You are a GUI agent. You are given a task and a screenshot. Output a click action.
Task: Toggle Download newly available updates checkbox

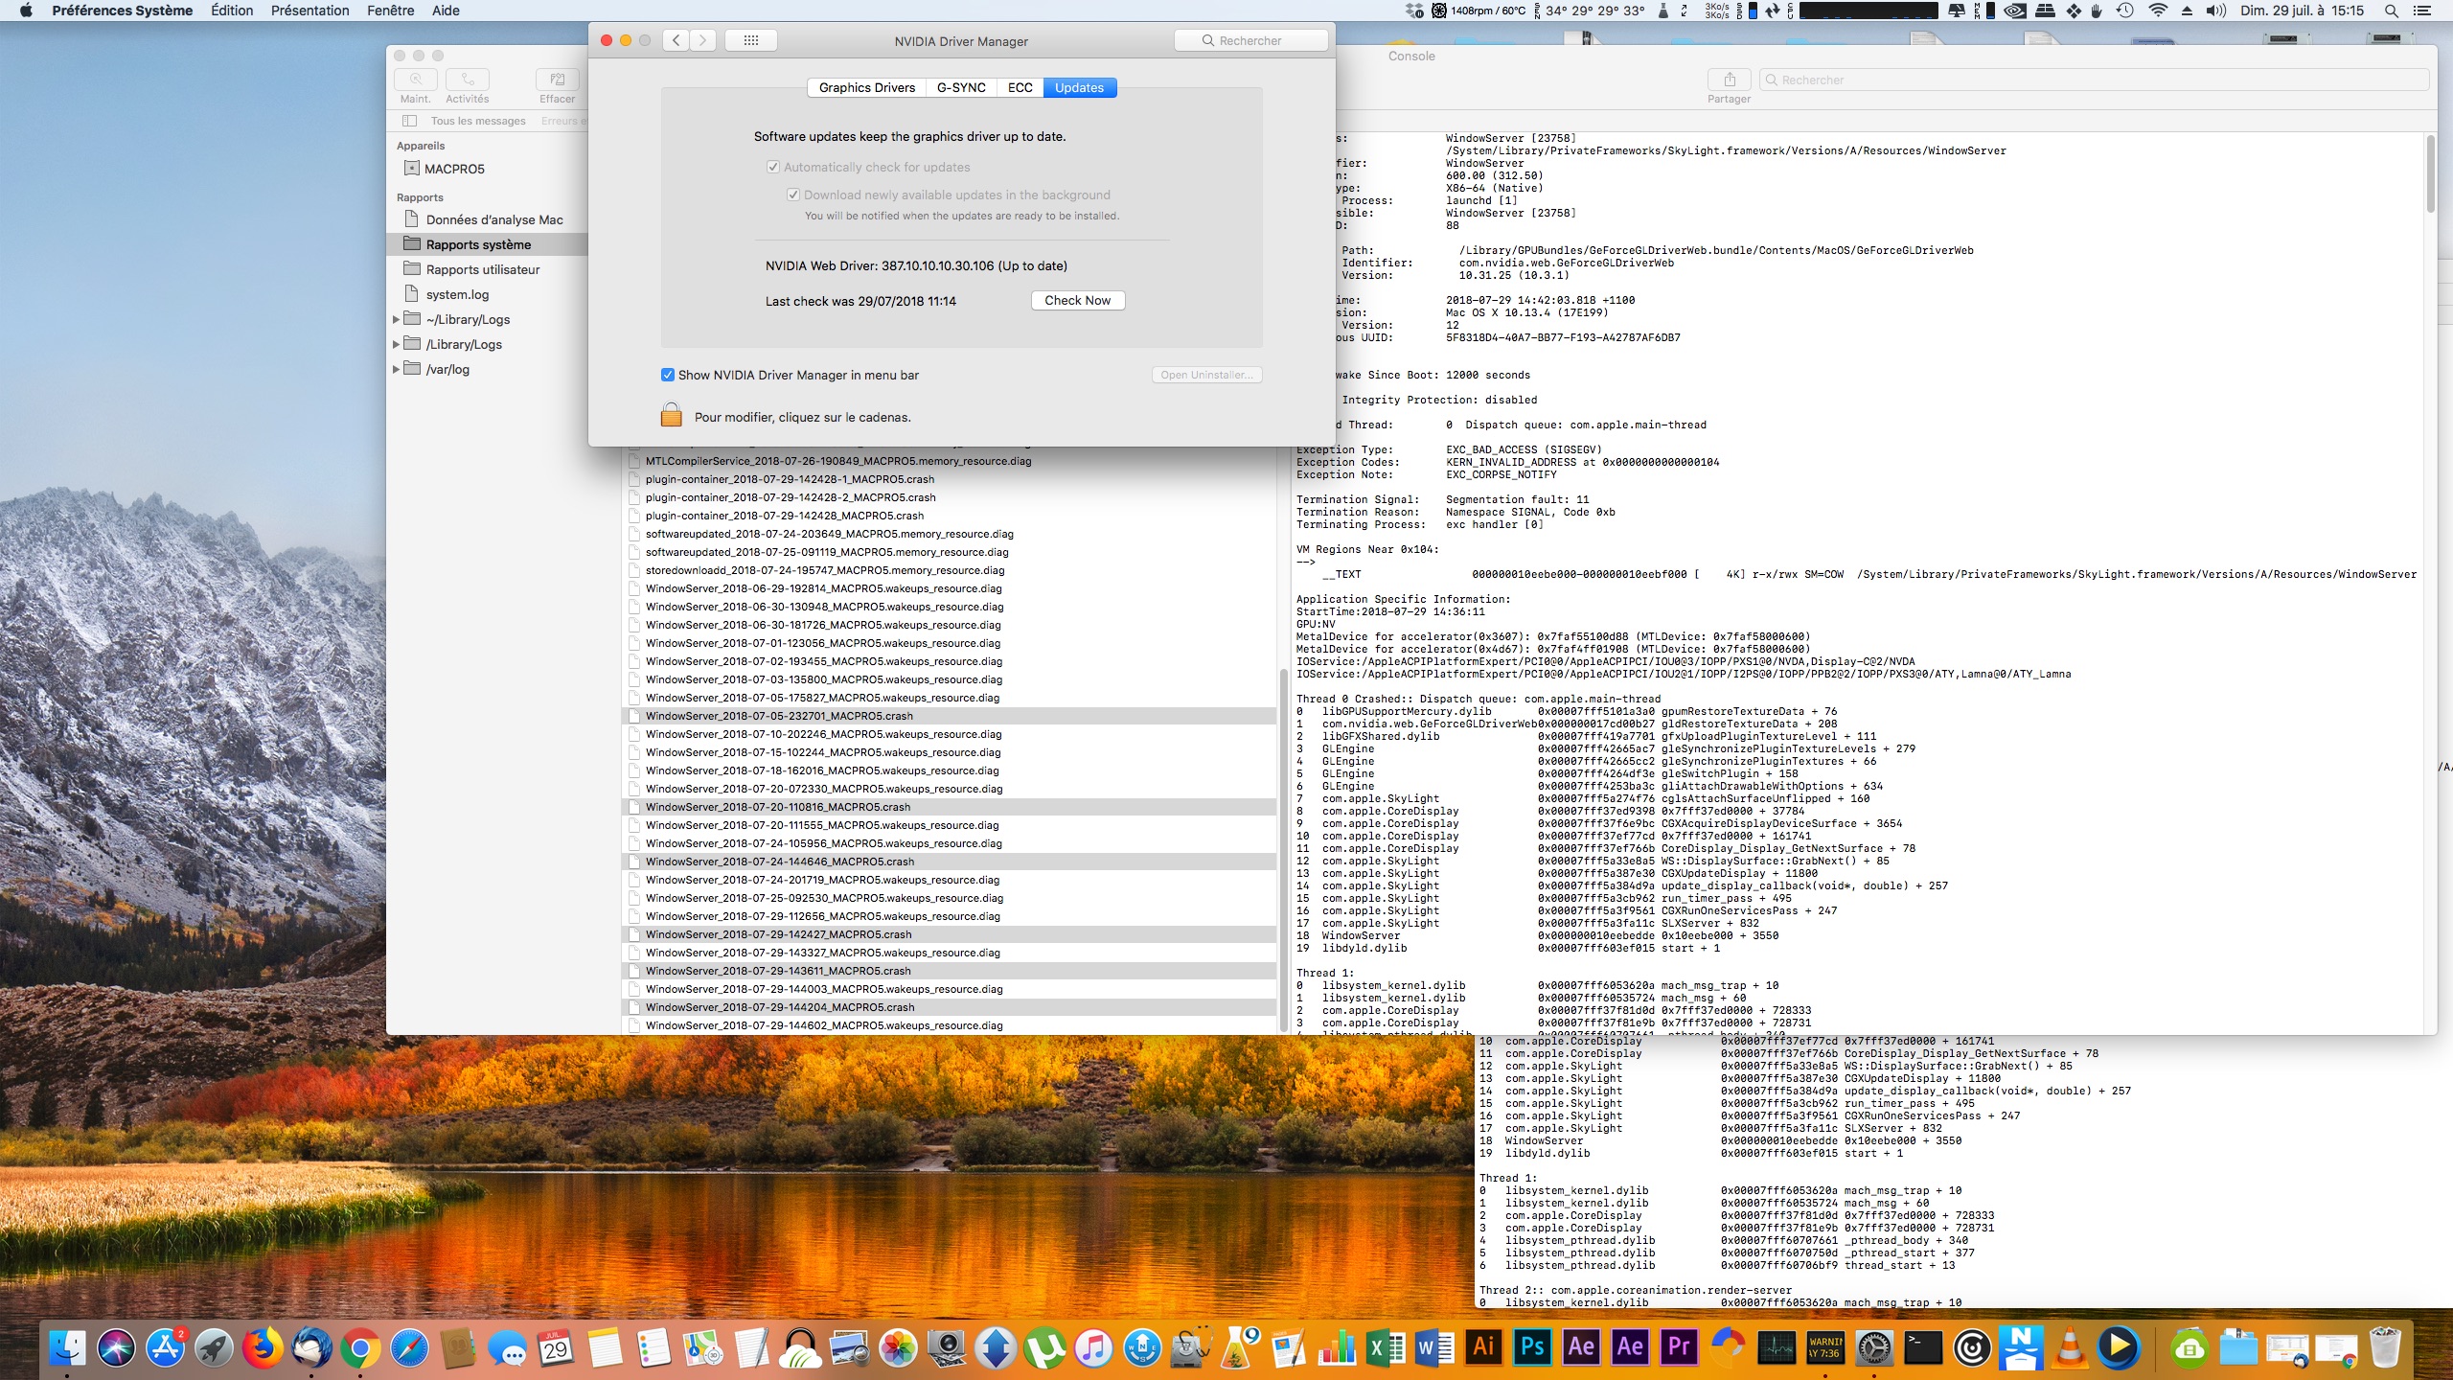793,195
